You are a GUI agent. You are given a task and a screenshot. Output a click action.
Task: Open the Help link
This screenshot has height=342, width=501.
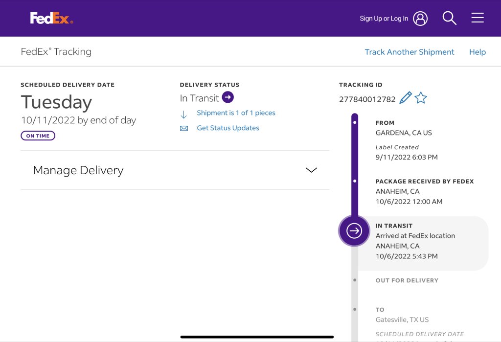coord(477,52)
